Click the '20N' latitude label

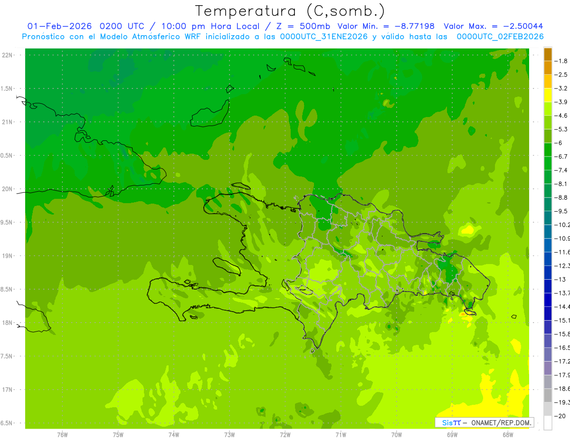8,189
